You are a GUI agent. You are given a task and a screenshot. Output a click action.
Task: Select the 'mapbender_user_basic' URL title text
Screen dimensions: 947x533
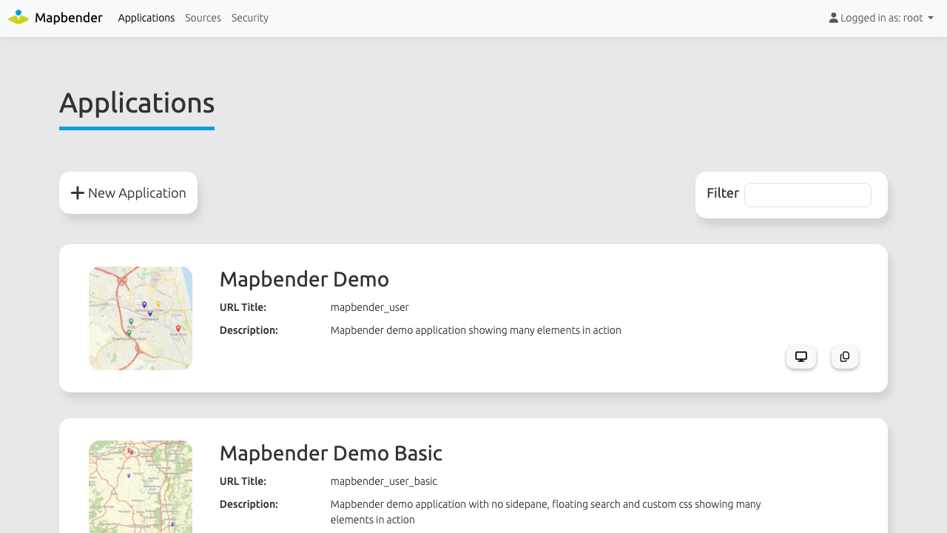[x=384, y=481]
